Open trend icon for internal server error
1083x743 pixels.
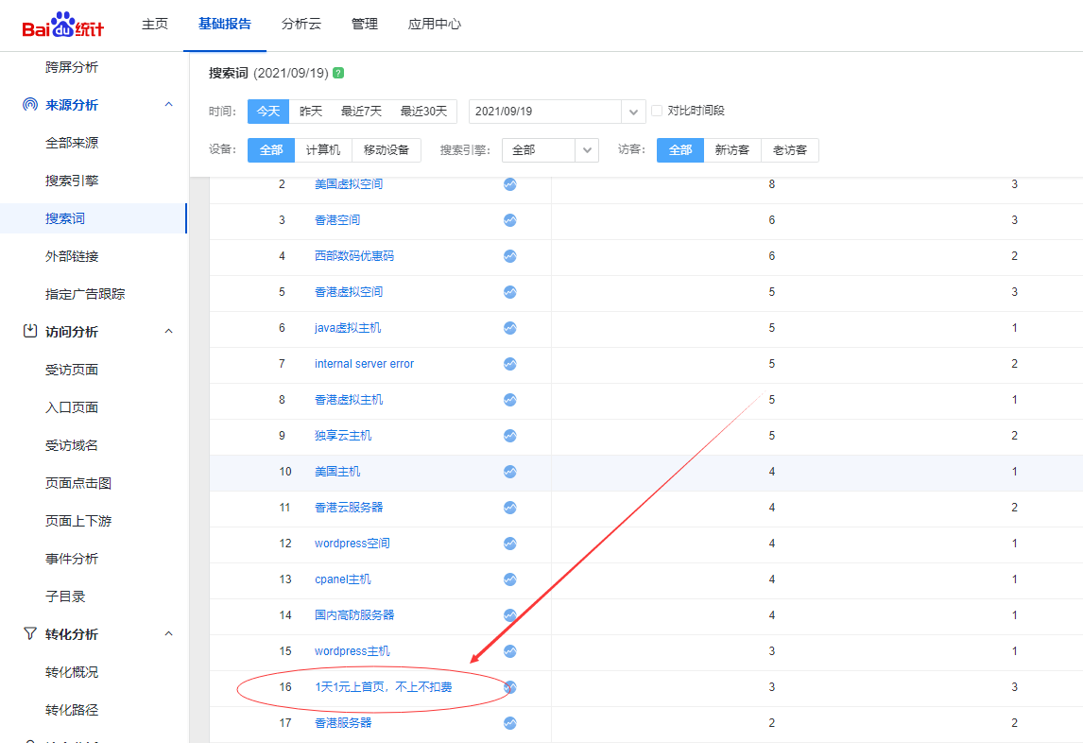coord(509,364)
